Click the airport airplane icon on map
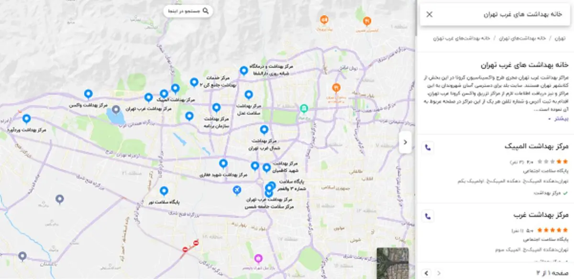The image size is (574, 279). click(236, 190)
